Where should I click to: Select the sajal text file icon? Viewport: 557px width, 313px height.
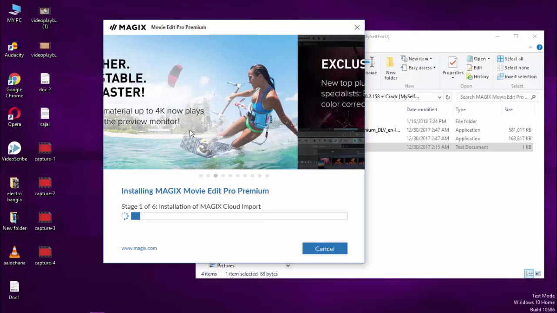tap(45, 117)
